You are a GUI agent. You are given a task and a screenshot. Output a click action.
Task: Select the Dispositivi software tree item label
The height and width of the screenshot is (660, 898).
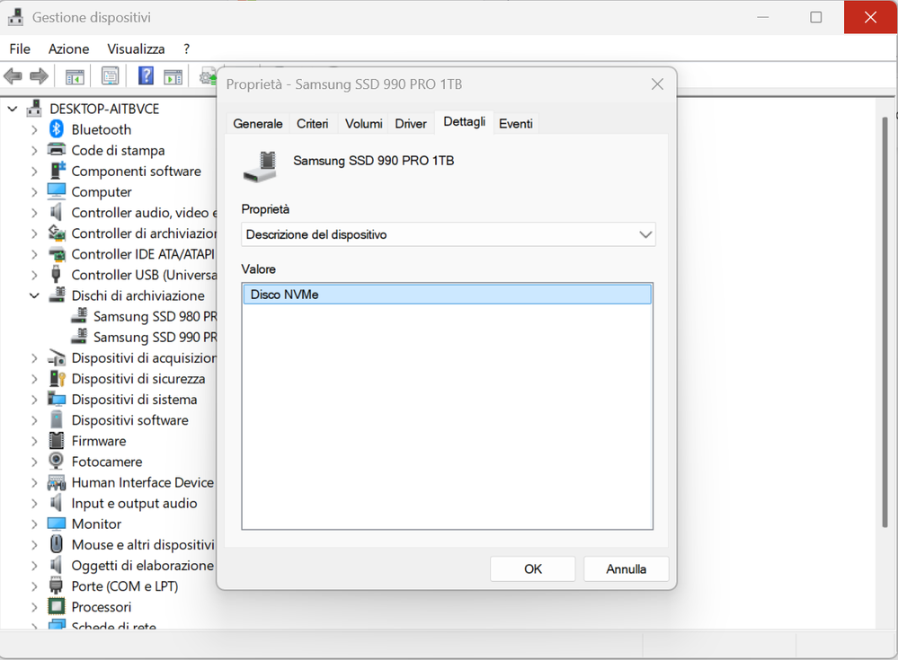130,420
